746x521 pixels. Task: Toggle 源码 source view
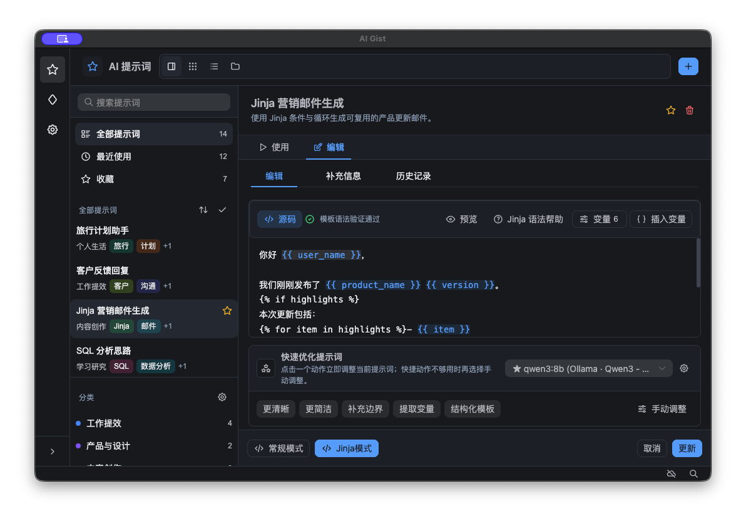coord(280,219)
